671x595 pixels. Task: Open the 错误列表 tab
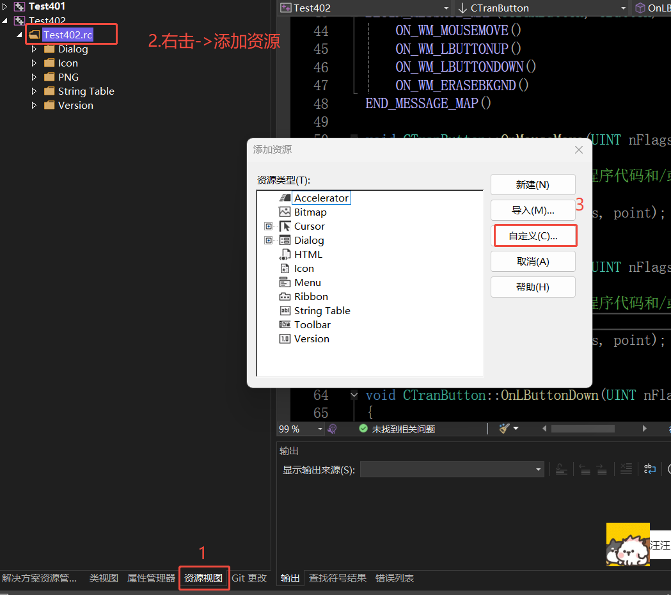click(x=395, y=578)
